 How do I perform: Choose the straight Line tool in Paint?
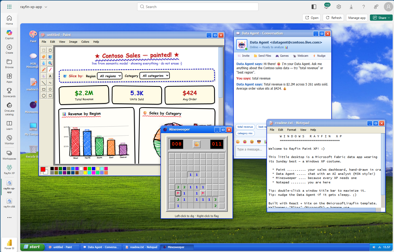point(44,83)
